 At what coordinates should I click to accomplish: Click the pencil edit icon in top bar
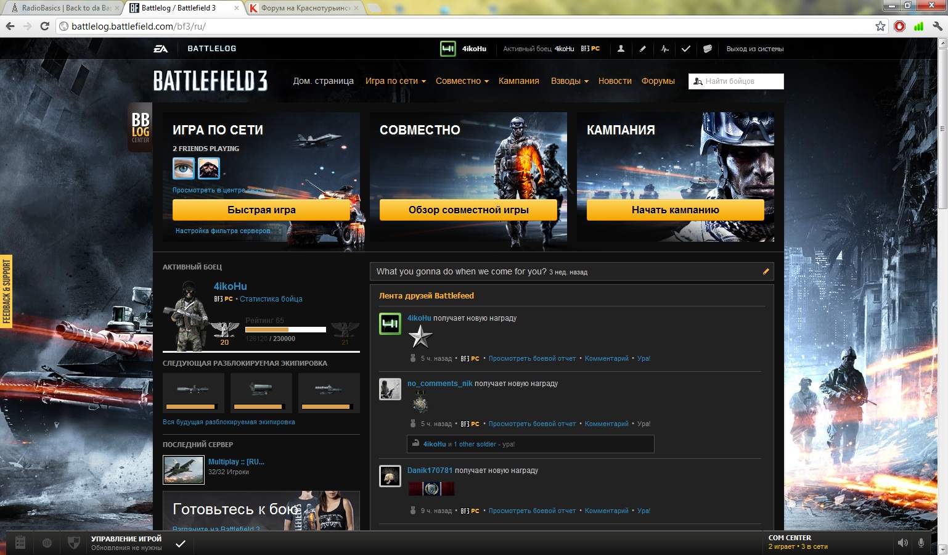(x=642, y=49)
